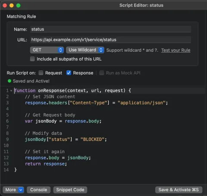Place cursor on the BLOCKED string in code
This screenshot has width=207, height=196.
(92, 139)
